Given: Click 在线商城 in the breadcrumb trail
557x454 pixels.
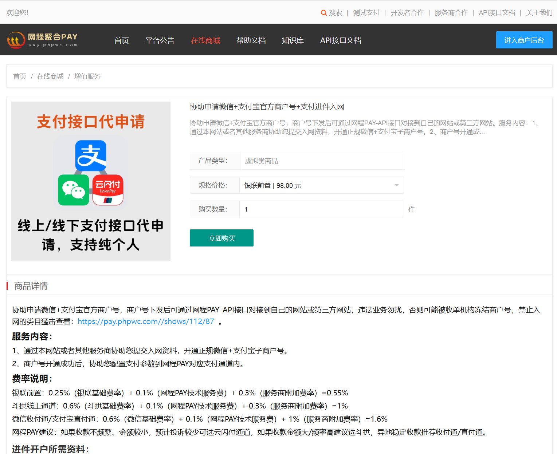Looking at the screenshot, I should click(x=50, y=76).
